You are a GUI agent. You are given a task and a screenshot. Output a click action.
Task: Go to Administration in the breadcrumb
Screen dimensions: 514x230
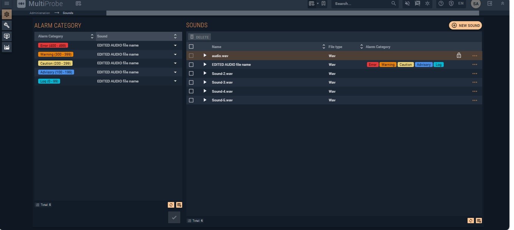40,13
